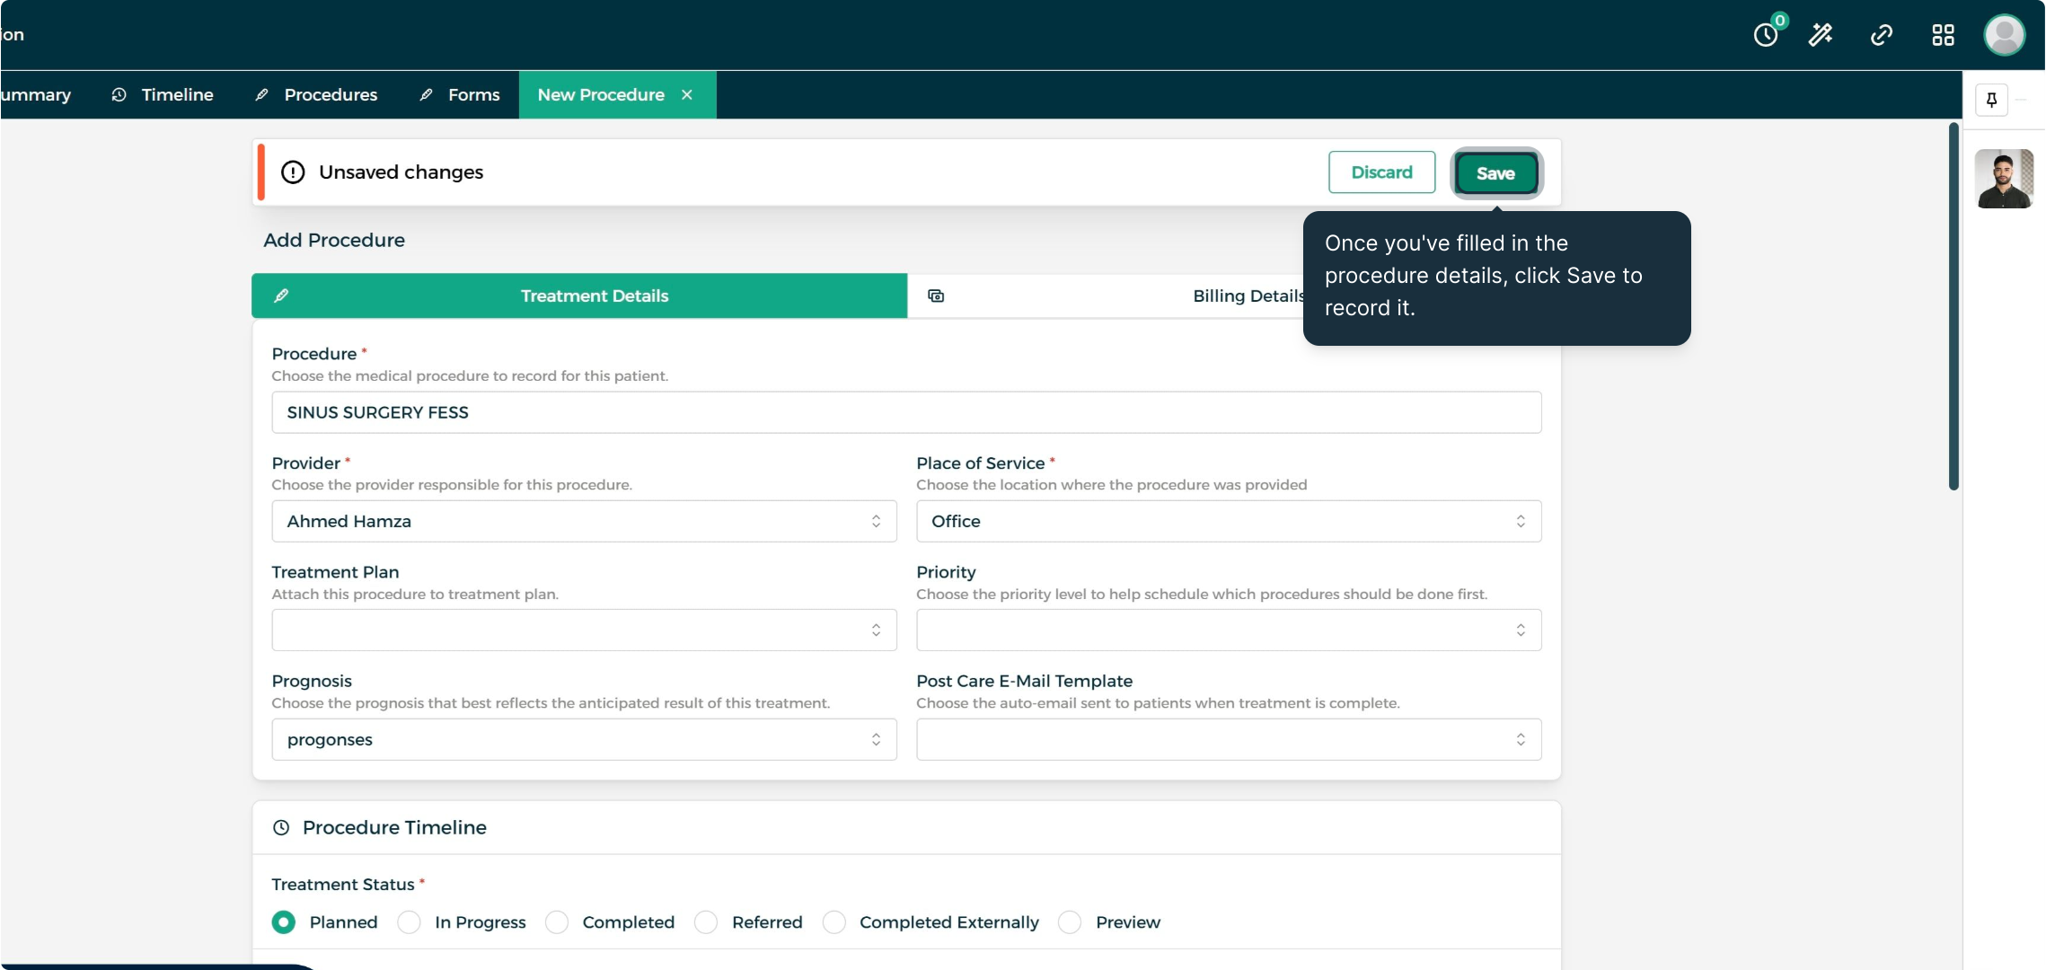This screenshot has height=970, width=2046.
Task: Click the magic wand icon in header
Action: click(1821, 35)
